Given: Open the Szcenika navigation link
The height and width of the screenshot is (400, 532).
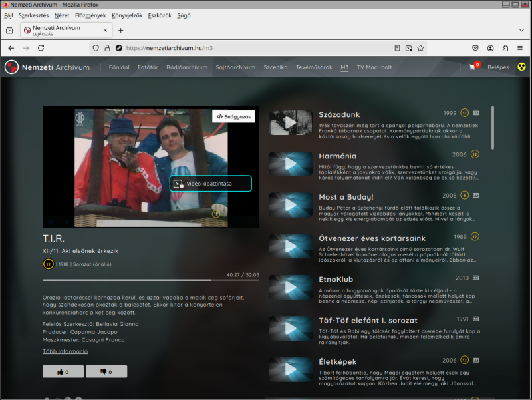Looking at the screenshot, I should (x=275, y=67).
